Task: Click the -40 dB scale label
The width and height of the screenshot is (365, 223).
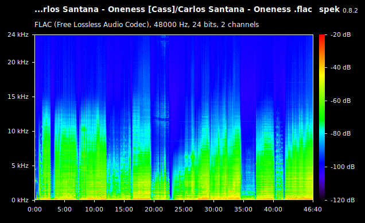Action: click(341, 68)
